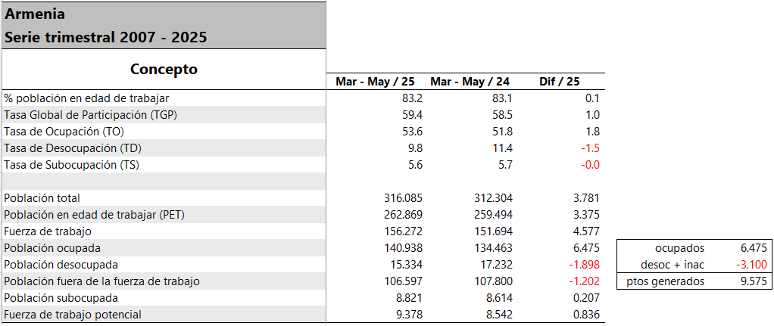Image resolution: width=774 pixels, height=326 pixels.
Task: Select the Dif / 25 column header
Action: (x=559, y=82)
